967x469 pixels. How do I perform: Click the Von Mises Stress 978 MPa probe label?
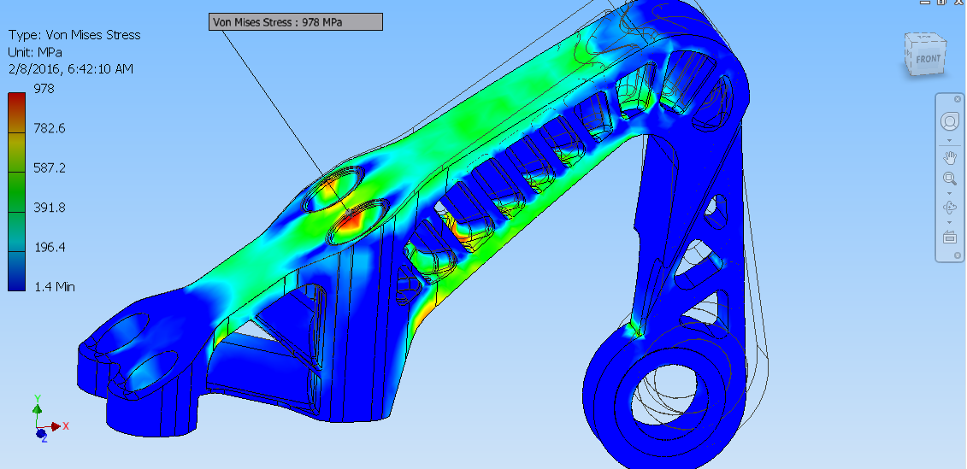pos(296,22)
